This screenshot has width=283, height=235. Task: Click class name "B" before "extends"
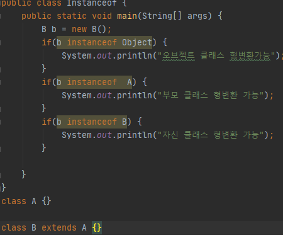point(34,227)
